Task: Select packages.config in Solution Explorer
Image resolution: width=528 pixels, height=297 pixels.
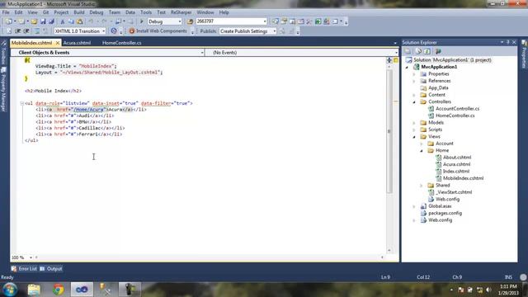Action: (x=445, y=213)
